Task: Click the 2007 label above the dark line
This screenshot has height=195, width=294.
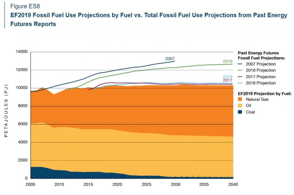Action: coord(170,59)
